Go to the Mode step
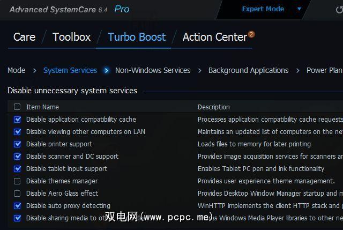 tap(16, 70)
